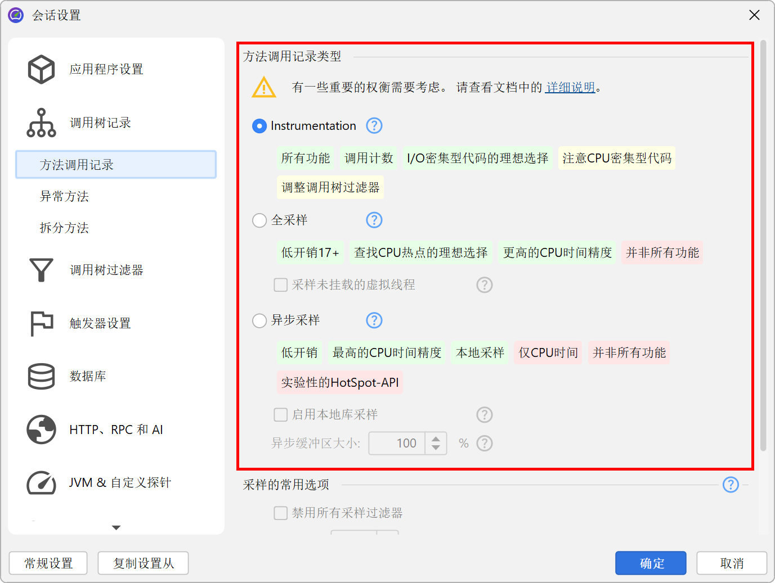775x583 pixels.
Task: Switch to 异常方法 sidebar item
Action: coord(64,196)
